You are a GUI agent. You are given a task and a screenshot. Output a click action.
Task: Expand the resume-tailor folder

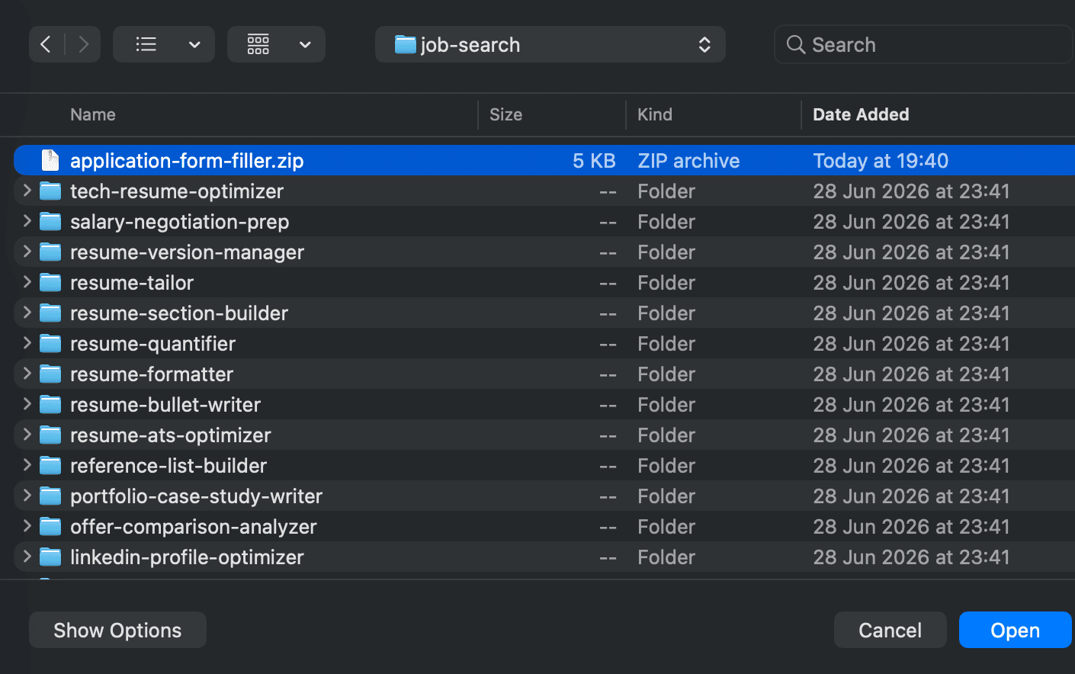27,282
